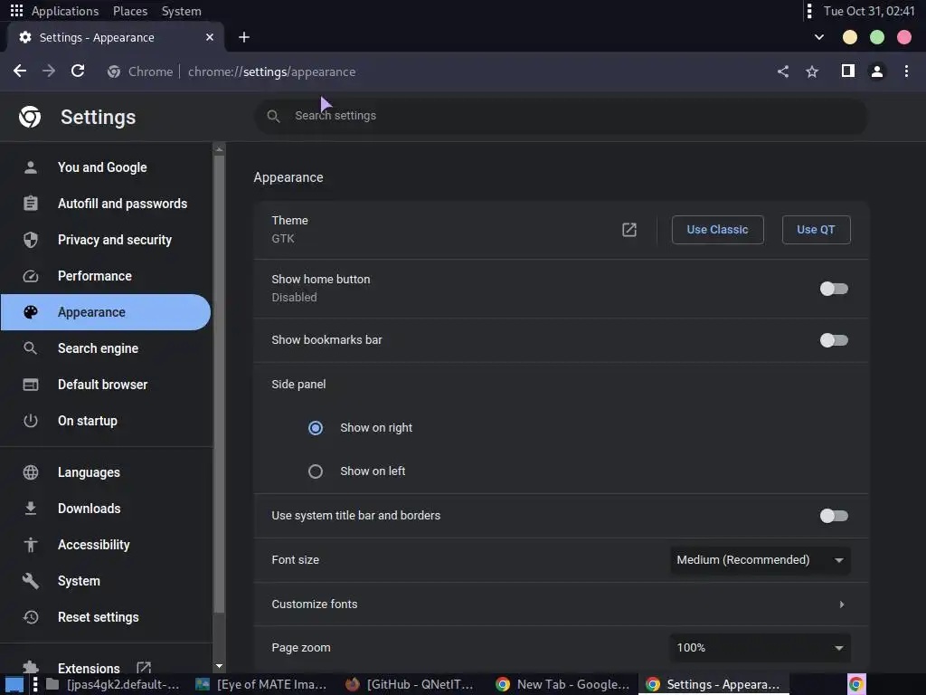926x695 pixels.
Task: Open the Page zoom dropdown
Action: pos(760,648)
